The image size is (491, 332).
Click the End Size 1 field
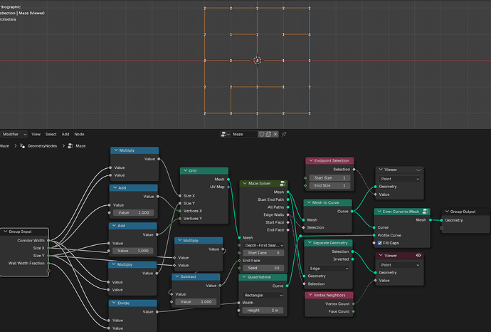point(329,186)
